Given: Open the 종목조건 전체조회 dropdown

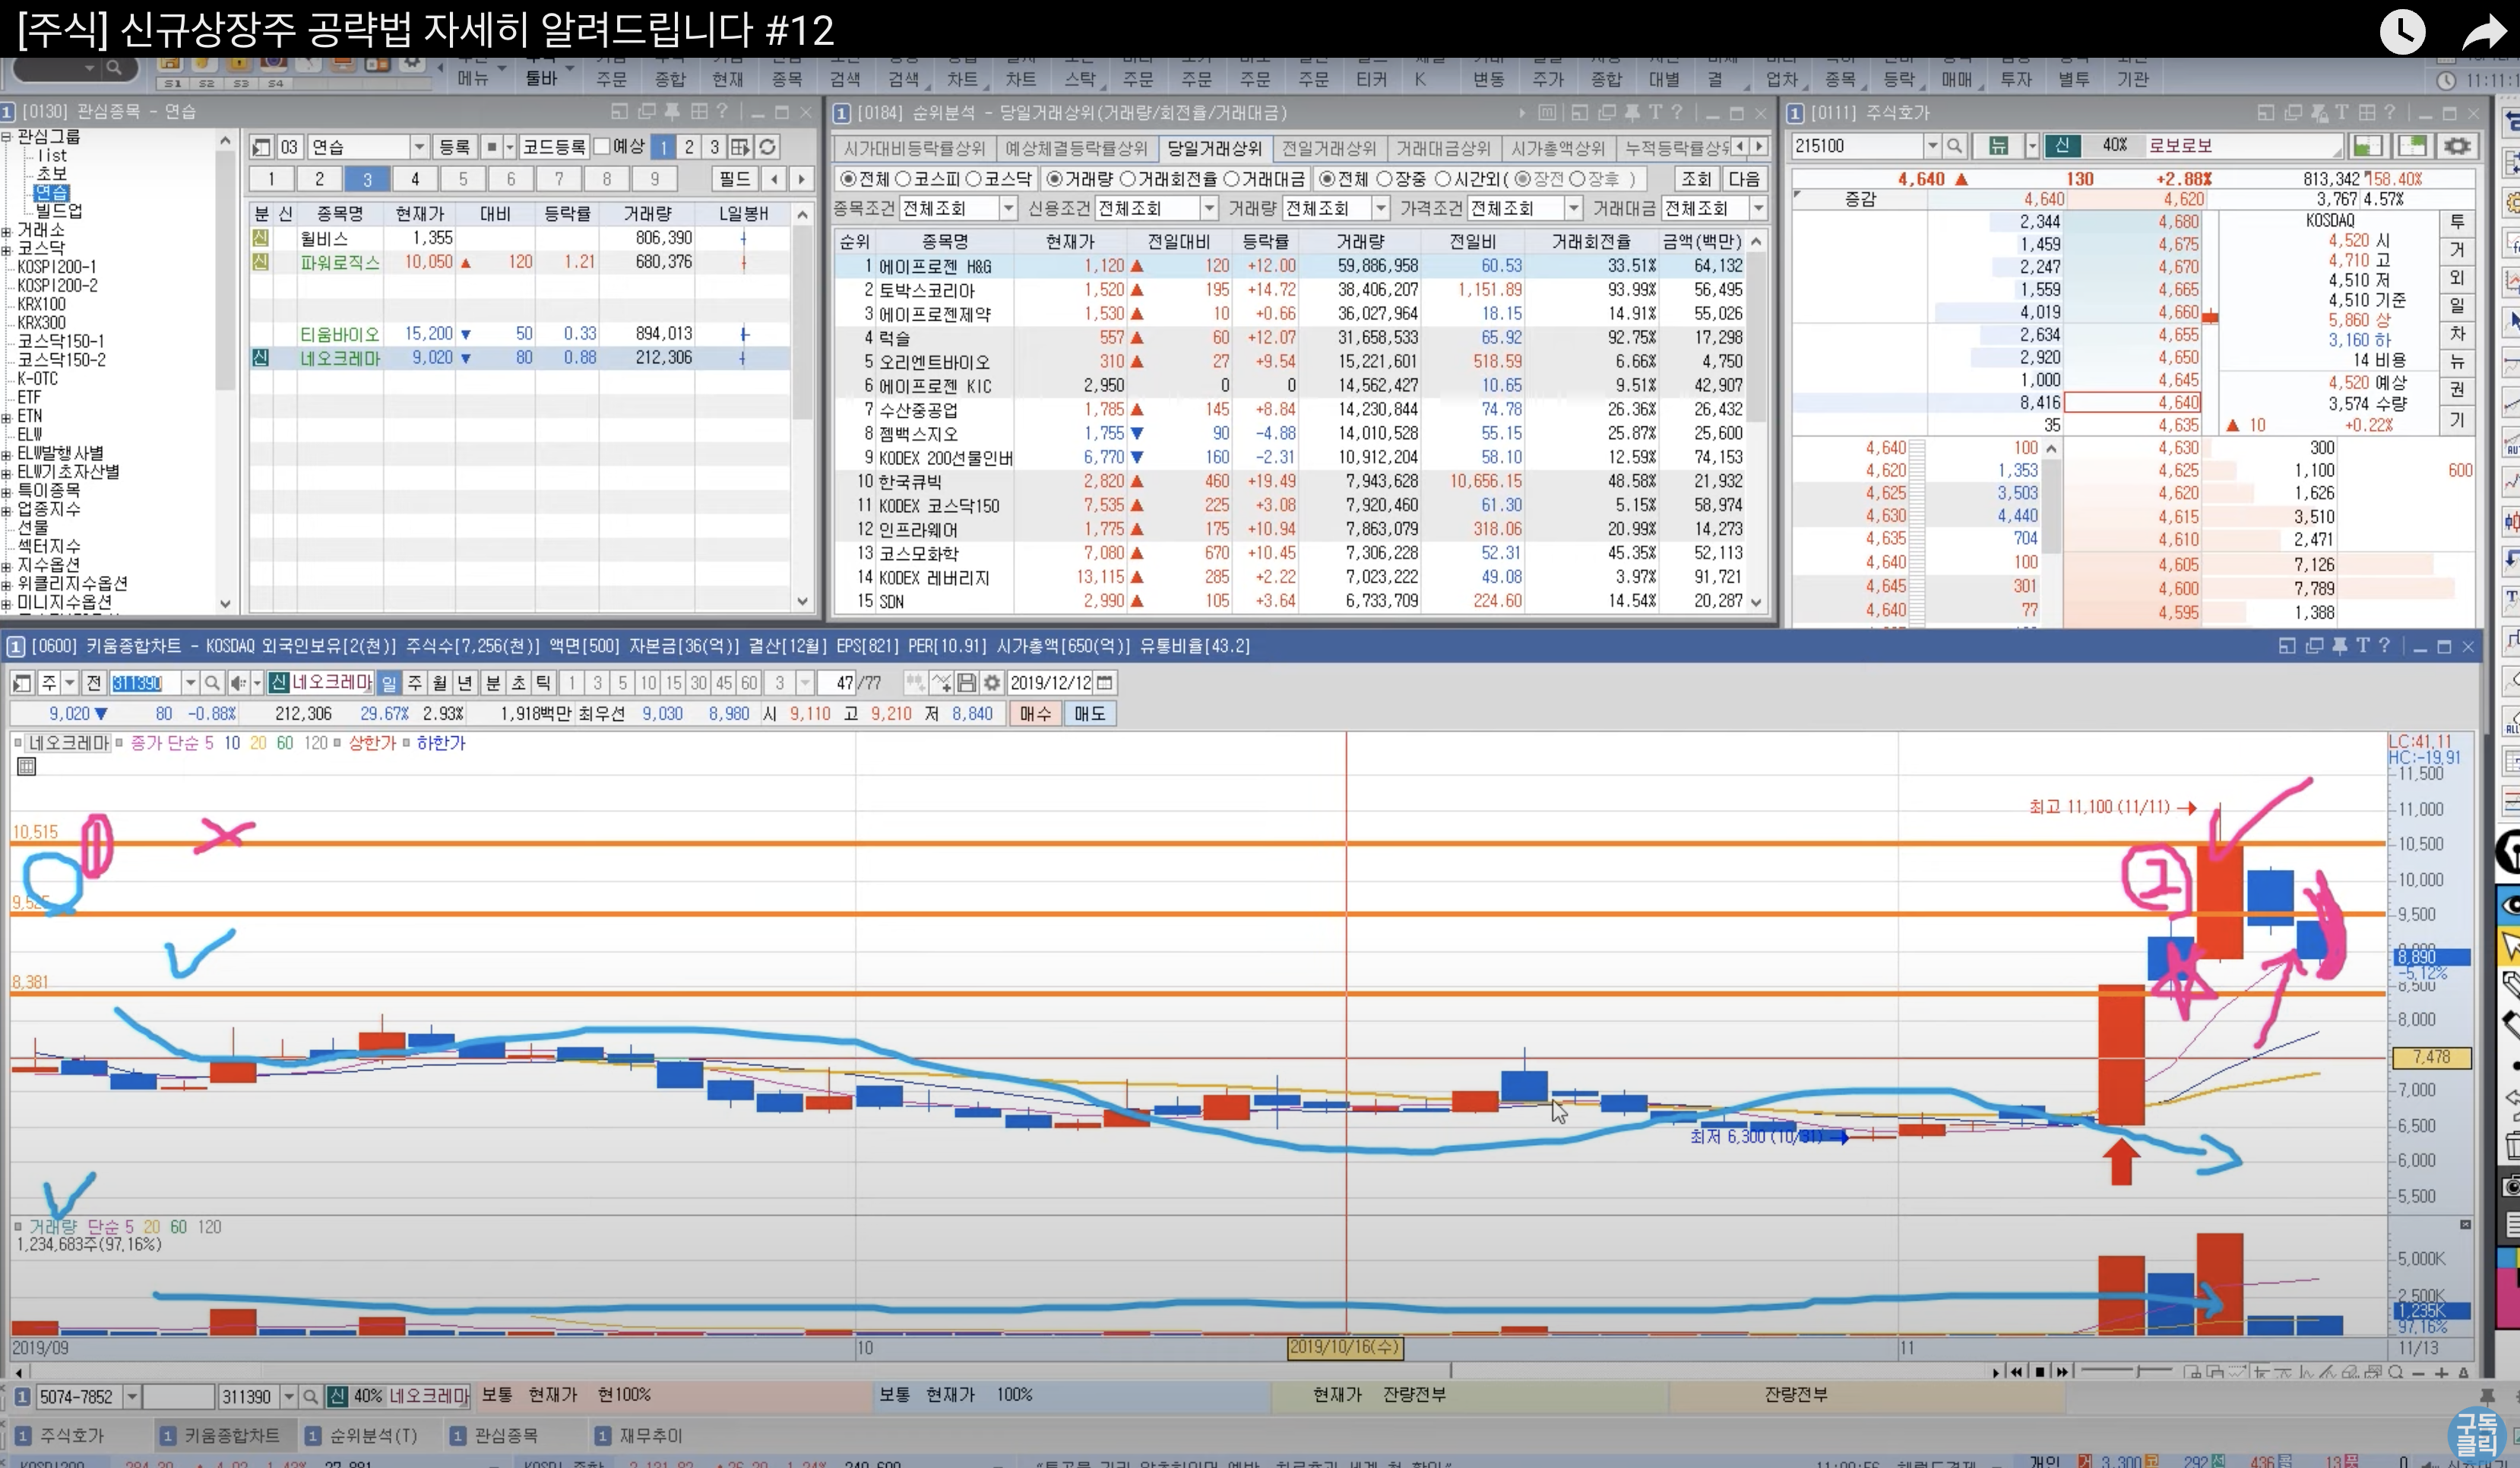Looking at the screenshot, I should coord(1008,208).
